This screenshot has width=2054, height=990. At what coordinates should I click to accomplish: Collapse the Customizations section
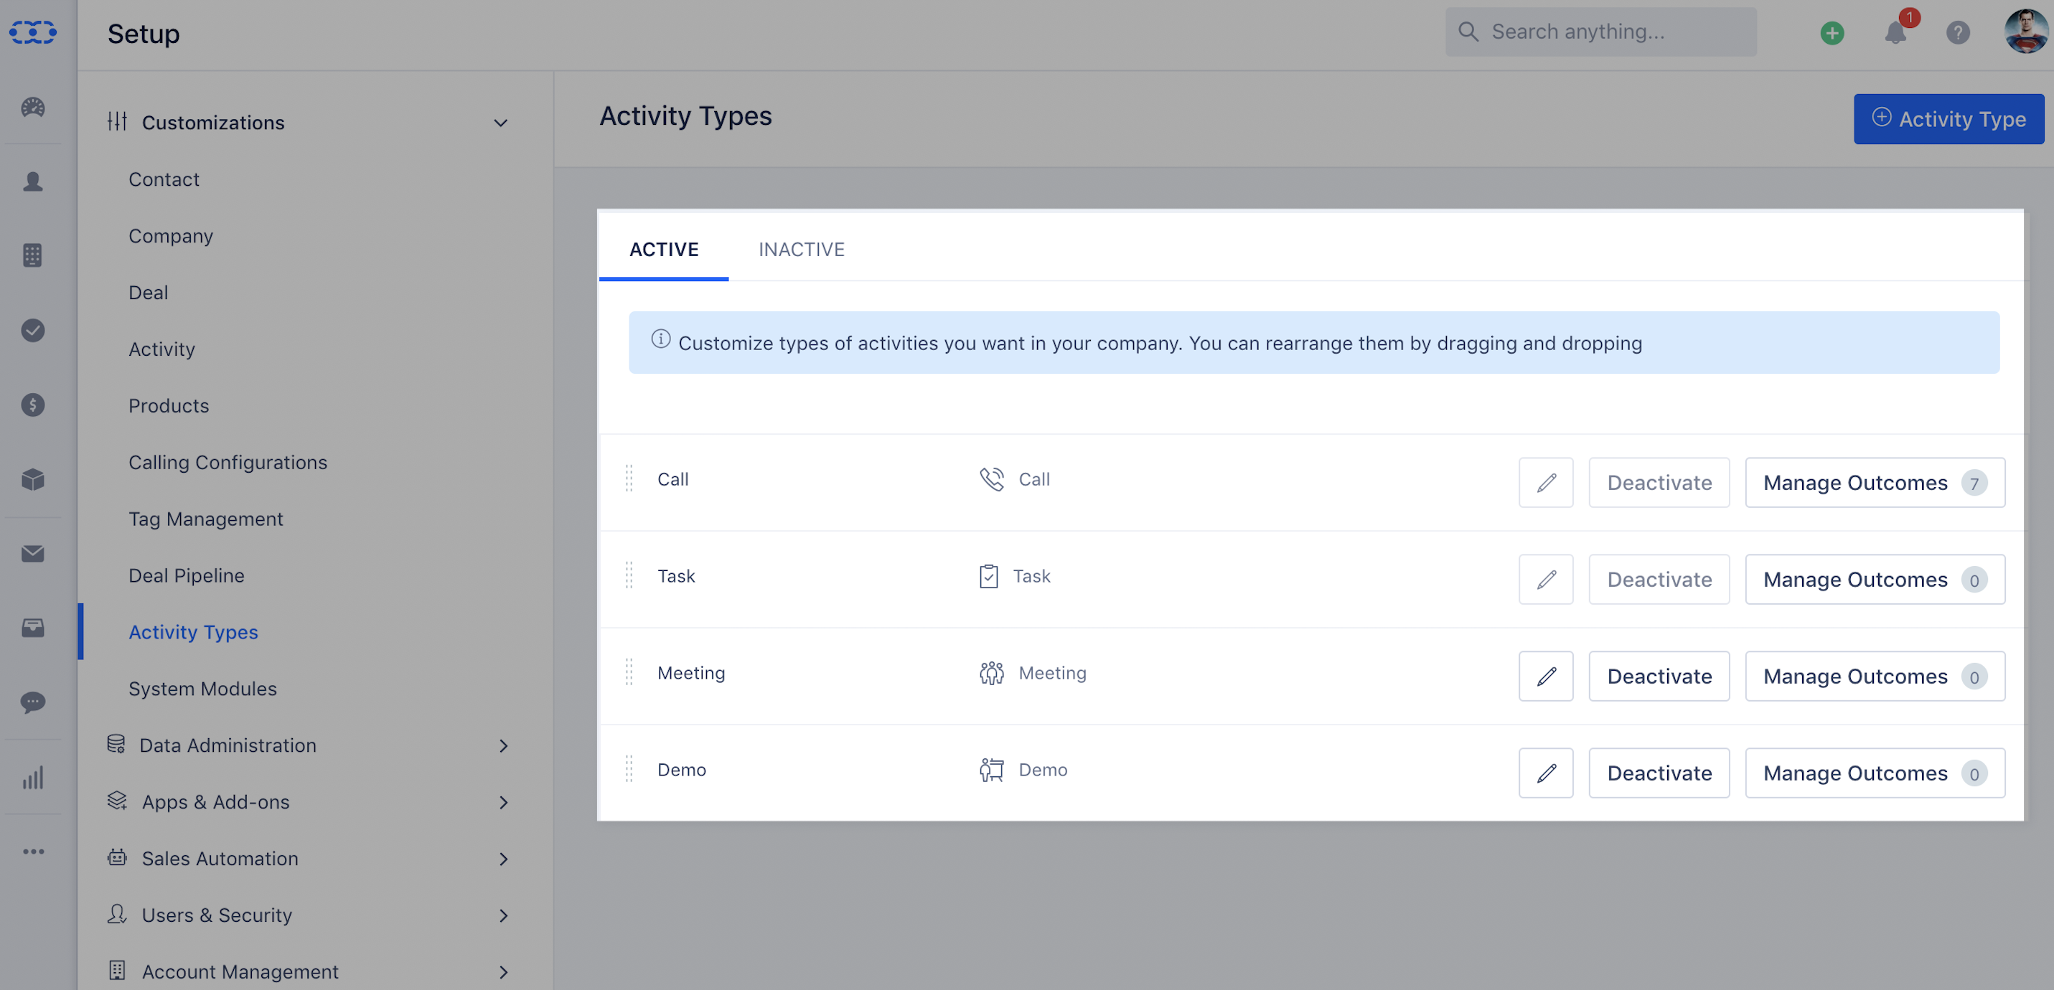point(500,123)
